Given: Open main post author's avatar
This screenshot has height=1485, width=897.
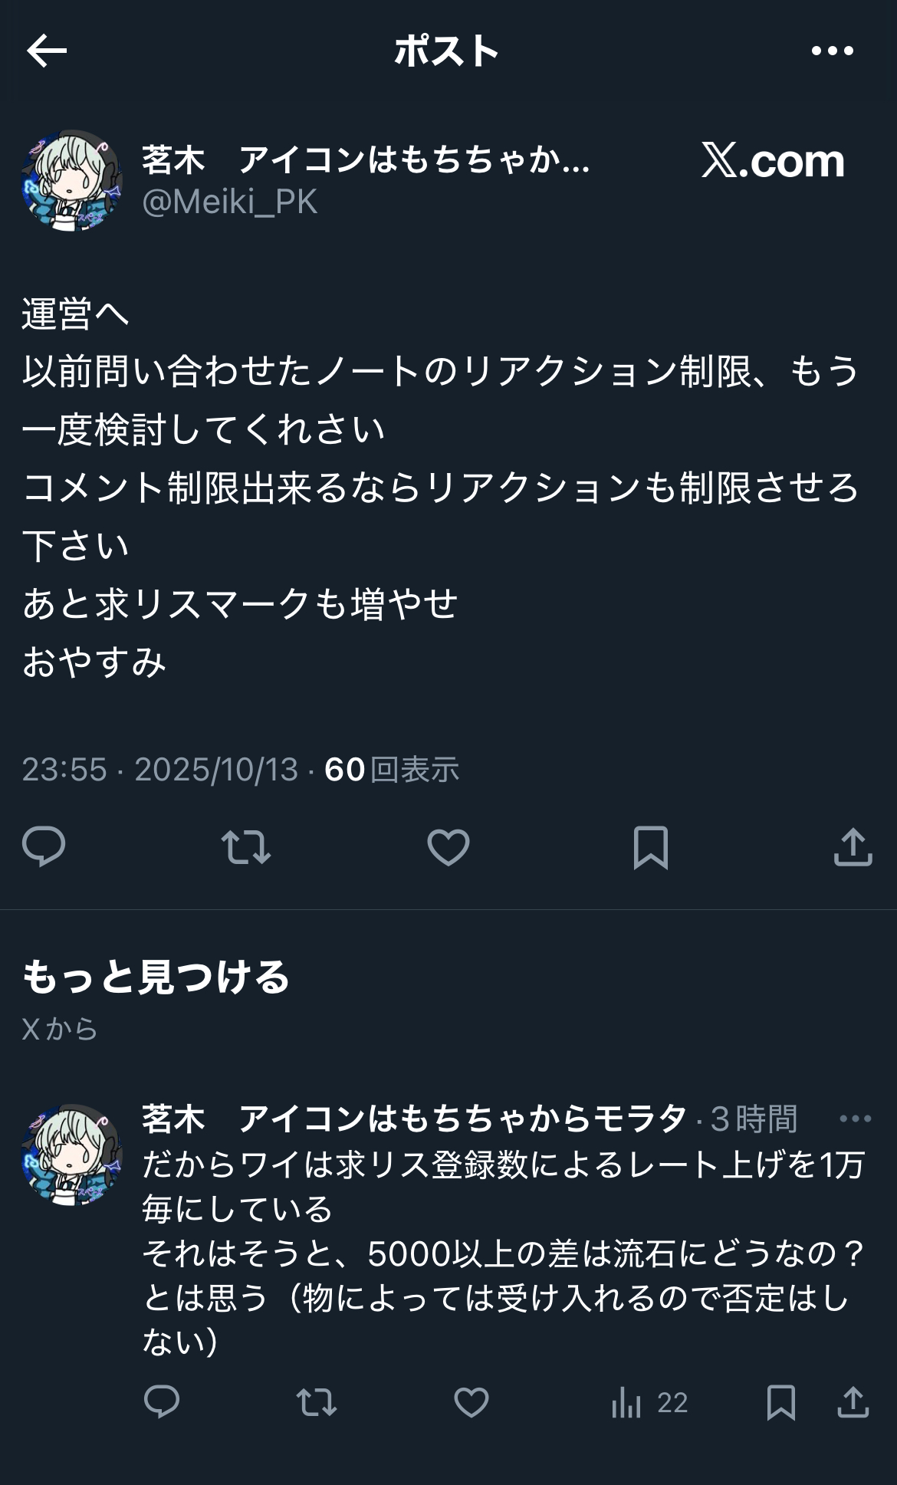Looking at the screenshot, I should click(x=71, y=180).
